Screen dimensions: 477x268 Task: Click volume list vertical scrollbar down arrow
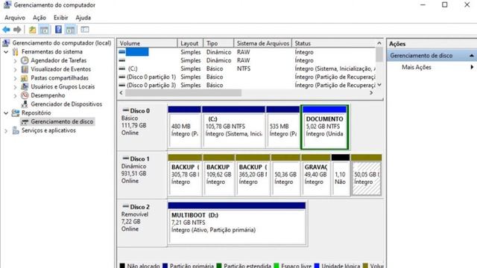pos(379,85)
